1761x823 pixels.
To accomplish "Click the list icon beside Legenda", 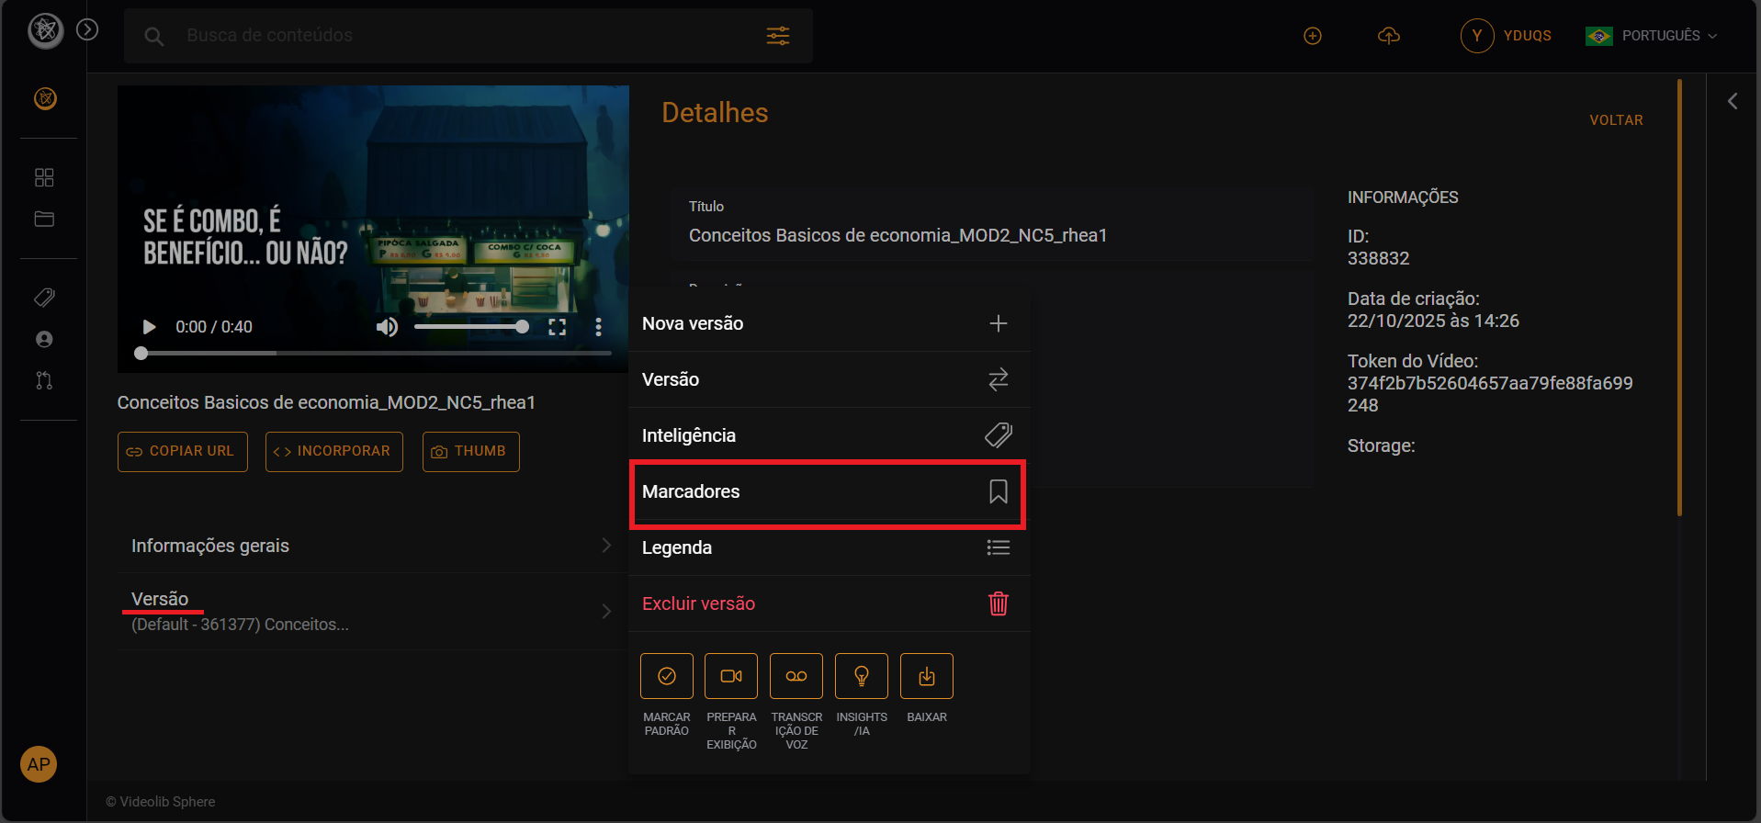I will [x=999, y=547].
